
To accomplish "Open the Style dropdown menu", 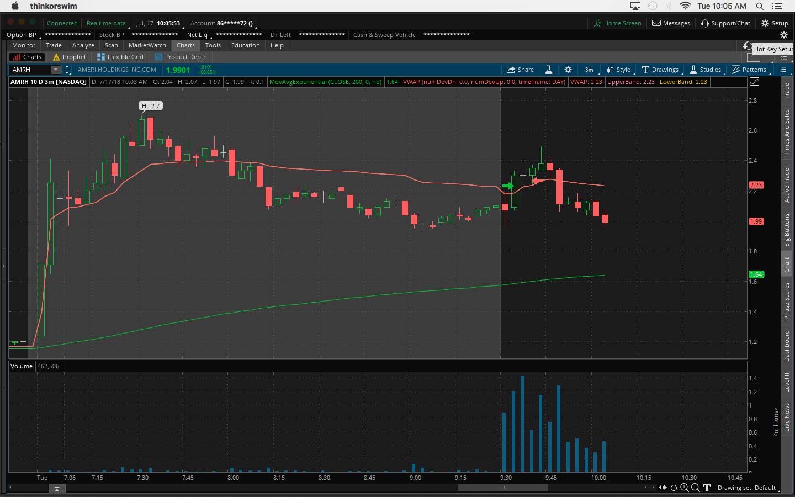I will [x=619, y=70].
